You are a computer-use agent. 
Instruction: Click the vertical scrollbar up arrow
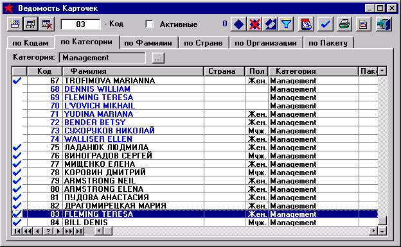(382, 71)
